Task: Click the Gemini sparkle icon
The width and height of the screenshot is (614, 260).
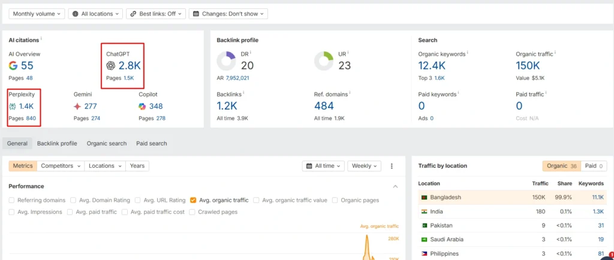Action: coord(77,106)
